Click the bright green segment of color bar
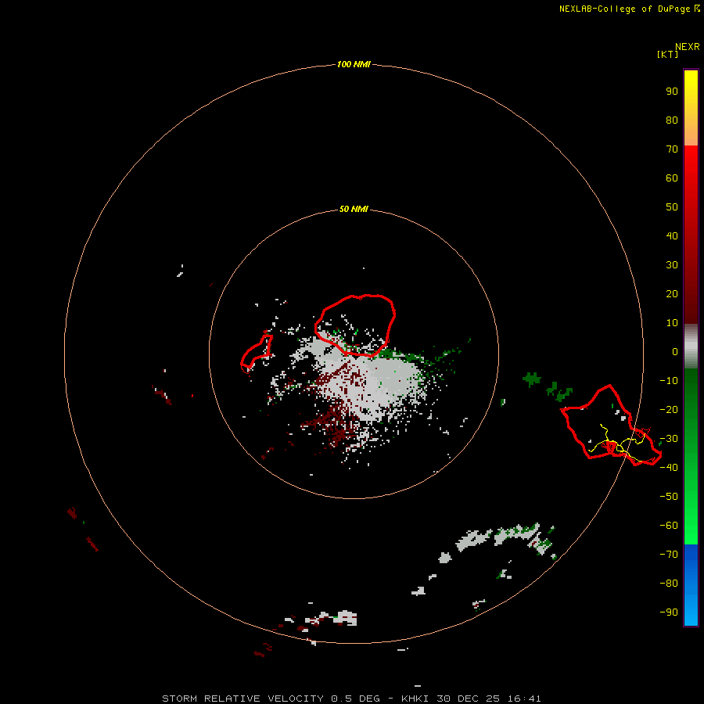This screenshot has width=704, height=704. pyautogui.click(x=691, y=456)
